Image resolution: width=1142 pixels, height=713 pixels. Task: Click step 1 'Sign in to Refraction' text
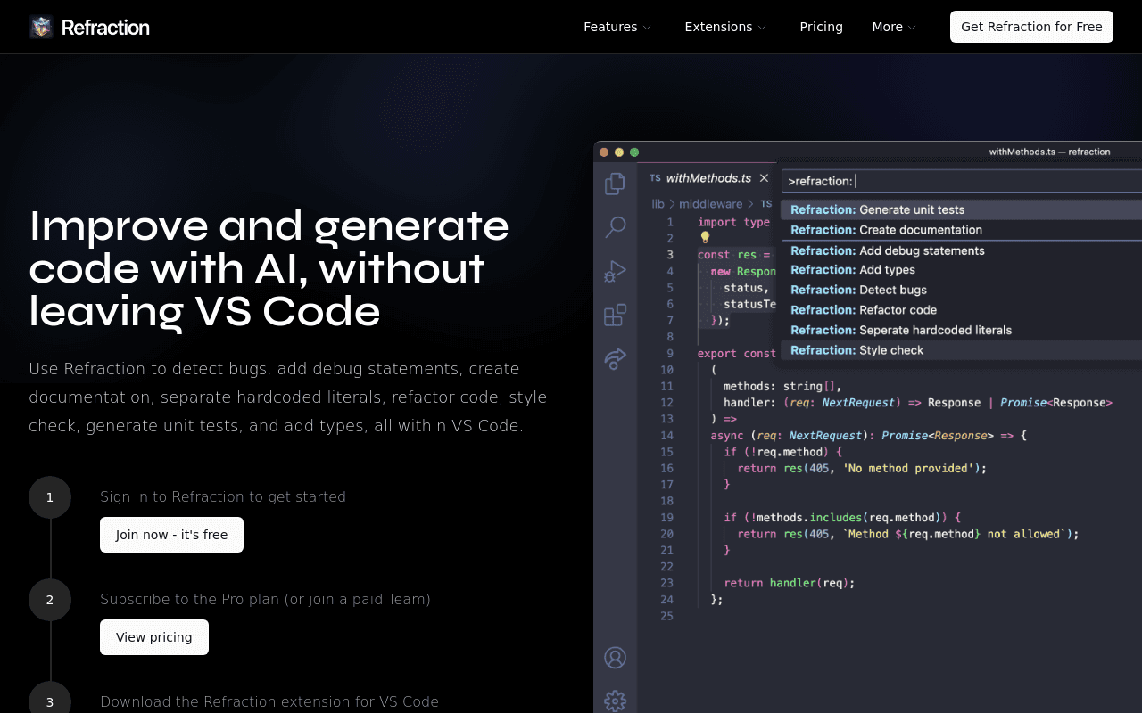(x=223, y=496)
